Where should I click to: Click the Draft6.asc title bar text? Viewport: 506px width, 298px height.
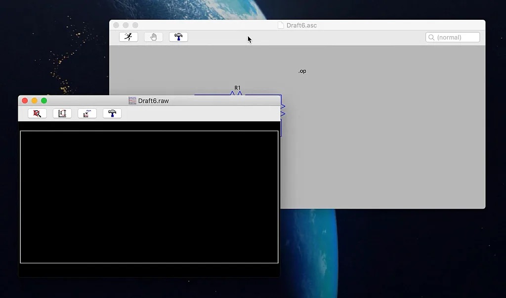301,25
